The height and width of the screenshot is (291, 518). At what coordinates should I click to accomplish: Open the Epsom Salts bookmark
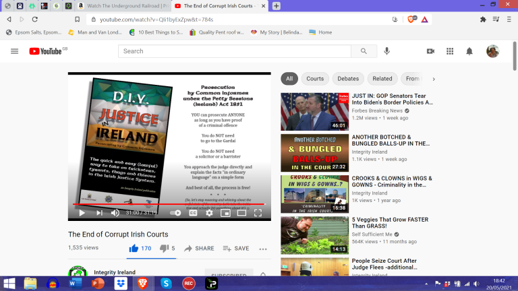(34, 32)
